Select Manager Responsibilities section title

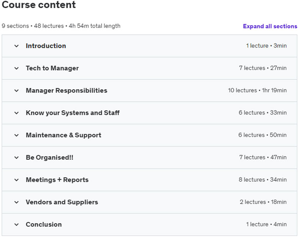[x=67, y=90]
